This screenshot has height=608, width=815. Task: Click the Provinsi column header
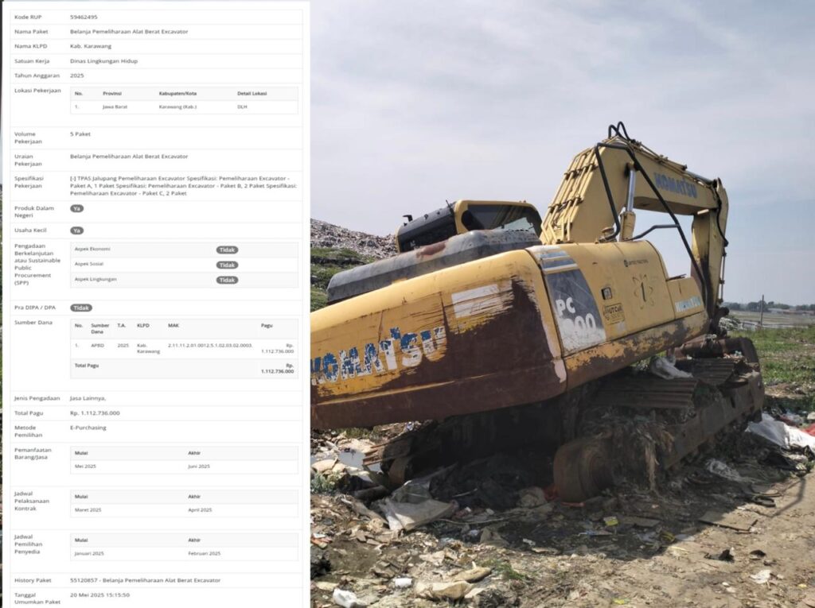tap(112, 94)
